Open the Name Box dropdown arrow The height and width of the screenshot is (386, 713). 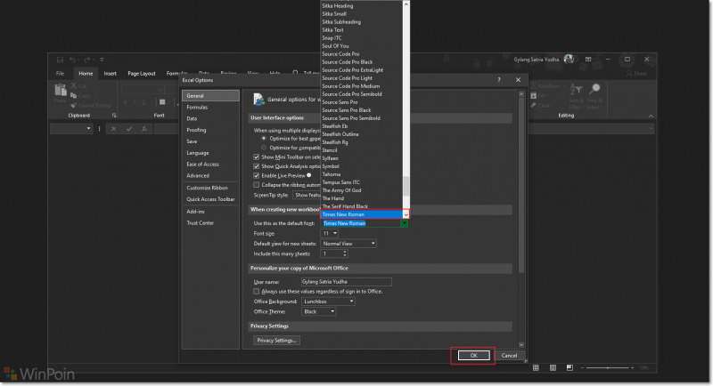[88, 129]
